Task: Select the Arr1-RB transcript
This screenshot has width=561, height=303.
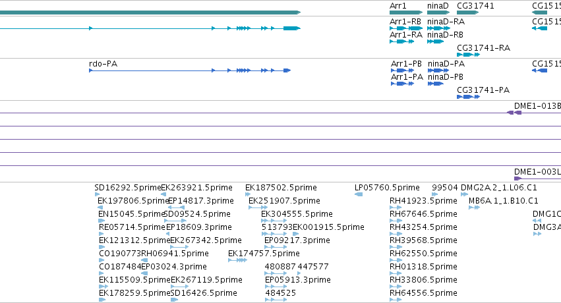Action: point(405,22)
